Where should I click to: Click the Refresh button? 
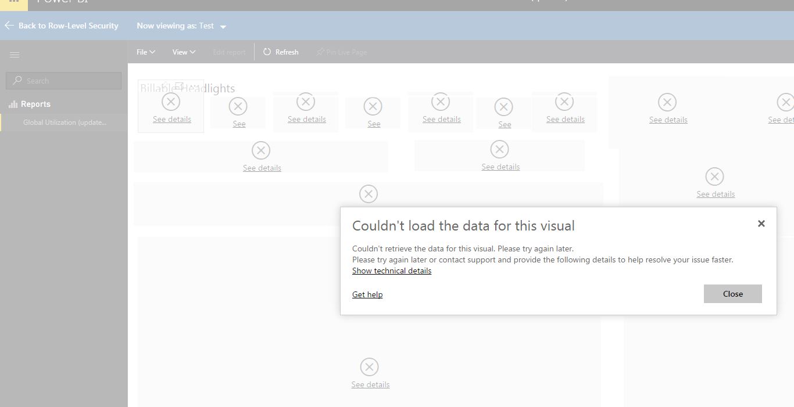tap(281, 52)
